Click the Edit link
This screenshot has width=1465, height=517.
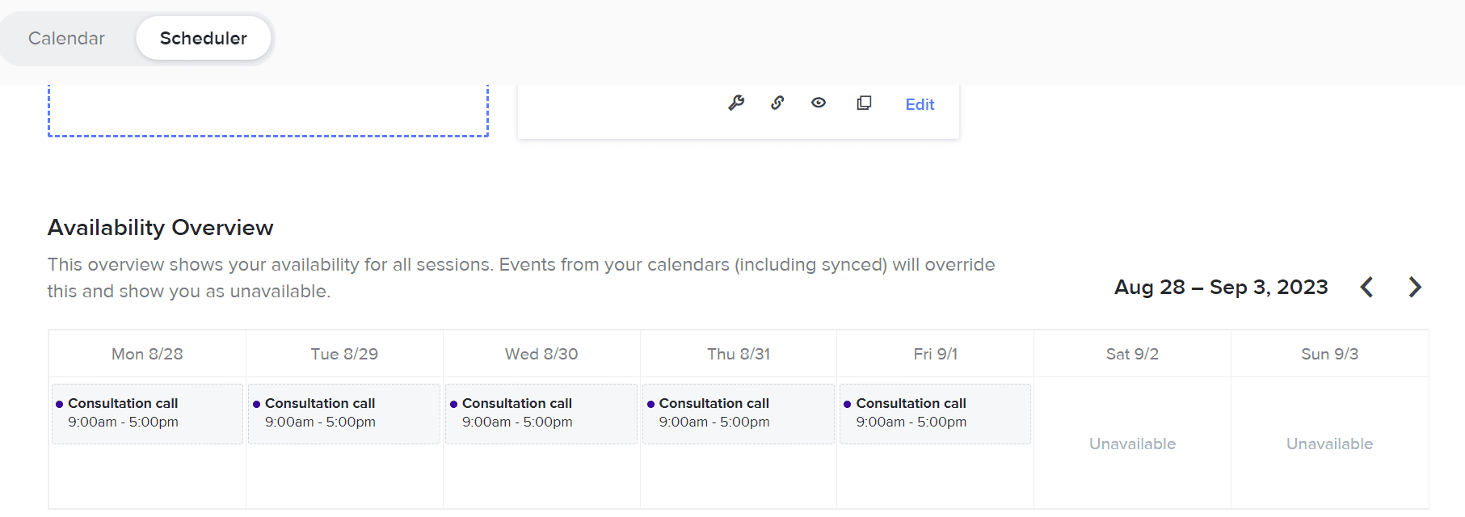pos(920,104)
